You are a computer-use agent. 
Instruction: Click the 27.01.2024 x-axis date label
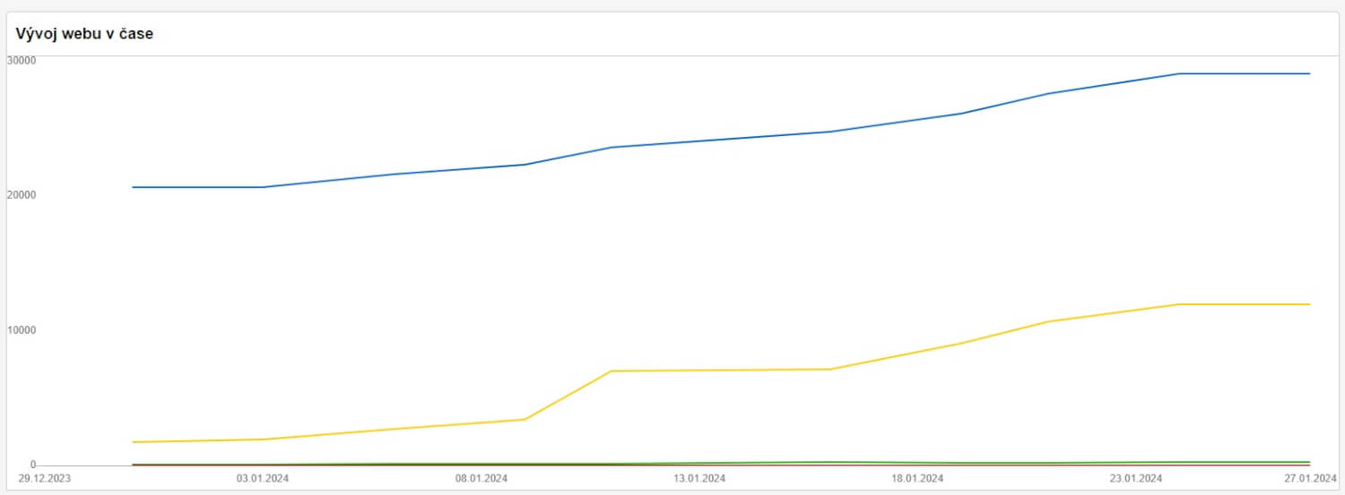(1311, 478)
